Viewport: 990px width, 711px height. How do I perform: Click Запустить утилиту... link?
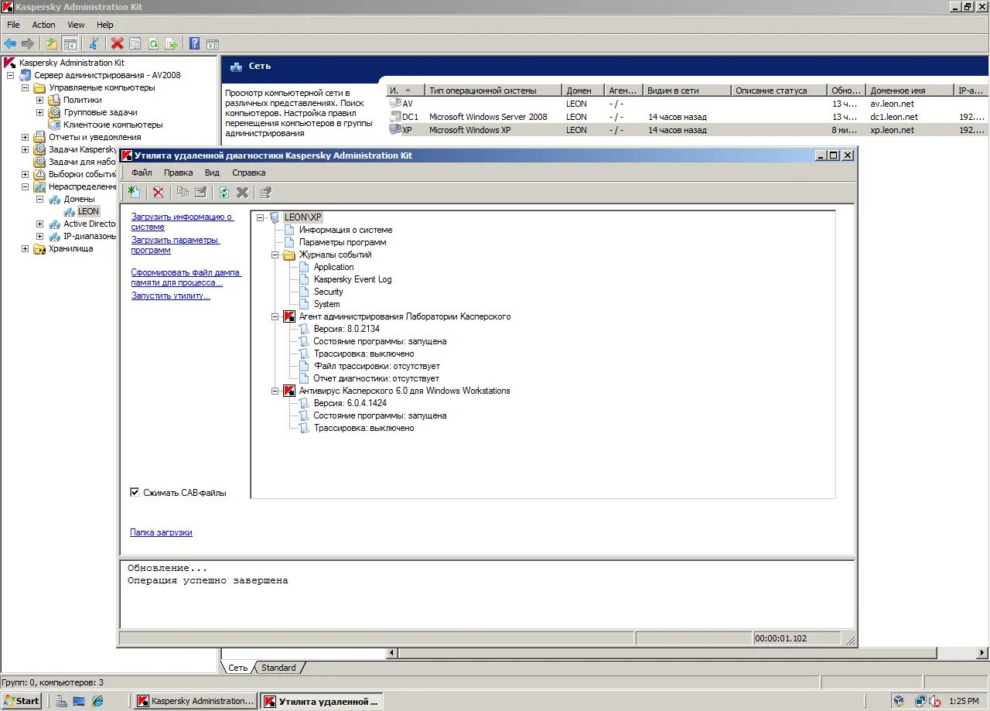(x=170, y=296)
